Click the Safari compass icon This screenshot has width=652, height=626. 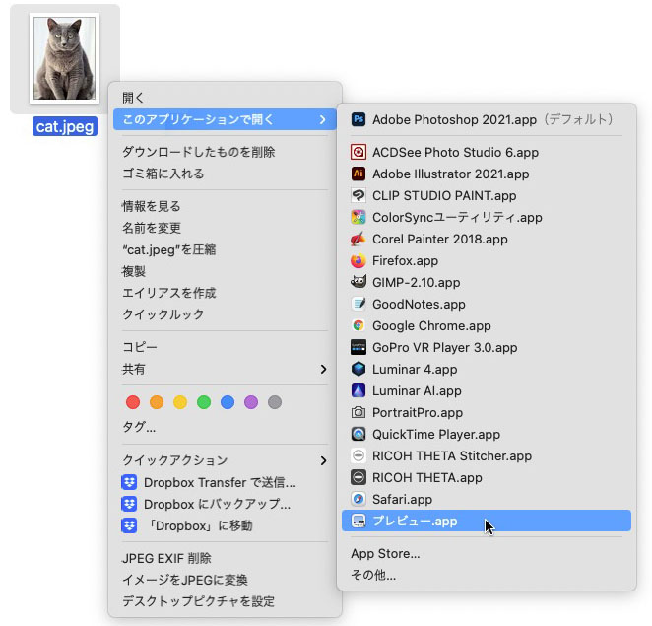(359, 499)
